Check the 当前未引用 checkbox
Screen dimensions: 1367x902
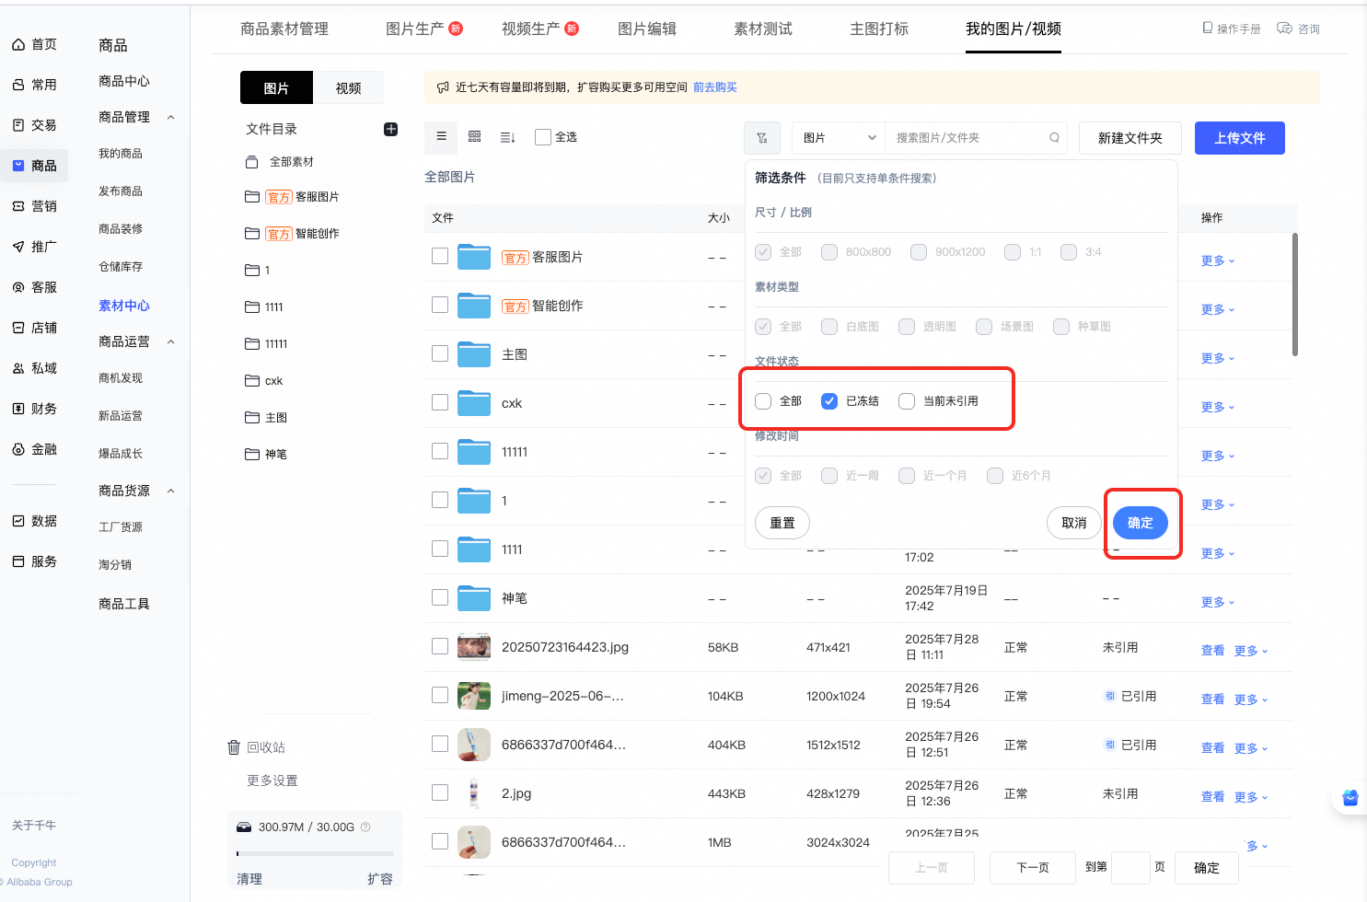pyautogui.click(x=907, y=401)
